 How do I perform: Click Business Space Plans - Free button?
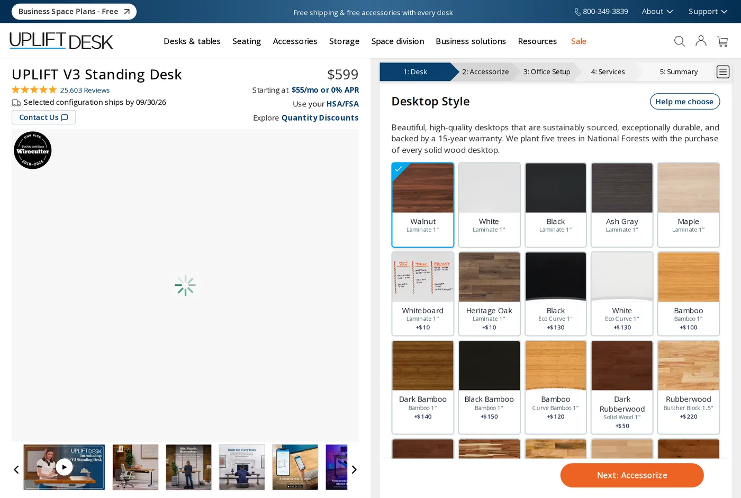click(x=74, y=12)
